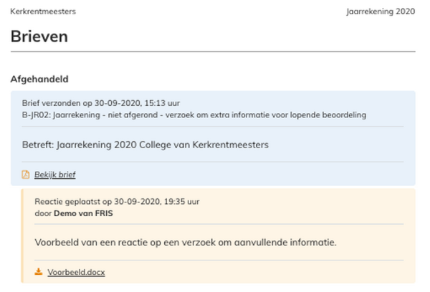
Task: Download the Voorbeeld.docx attachment
Action: tap(76, 272)
